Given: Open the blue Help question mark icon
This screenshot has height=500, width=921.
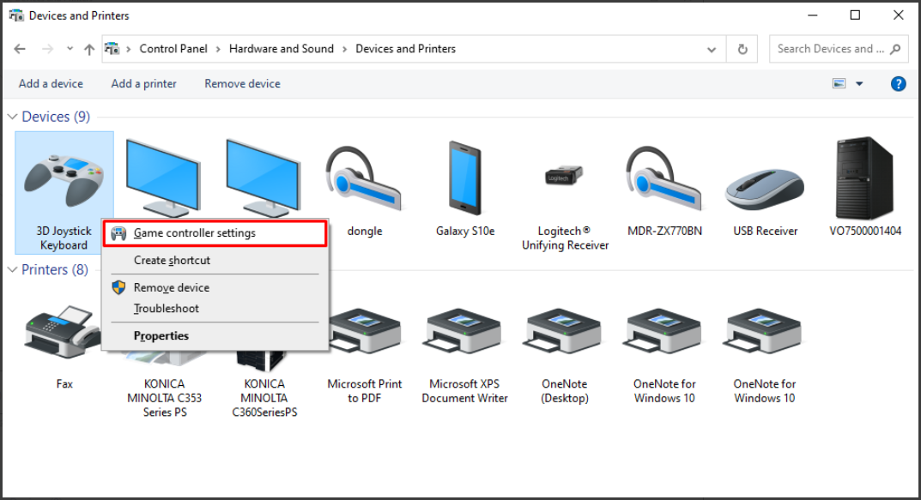Looking at the screenshot, I should [898, 84].
